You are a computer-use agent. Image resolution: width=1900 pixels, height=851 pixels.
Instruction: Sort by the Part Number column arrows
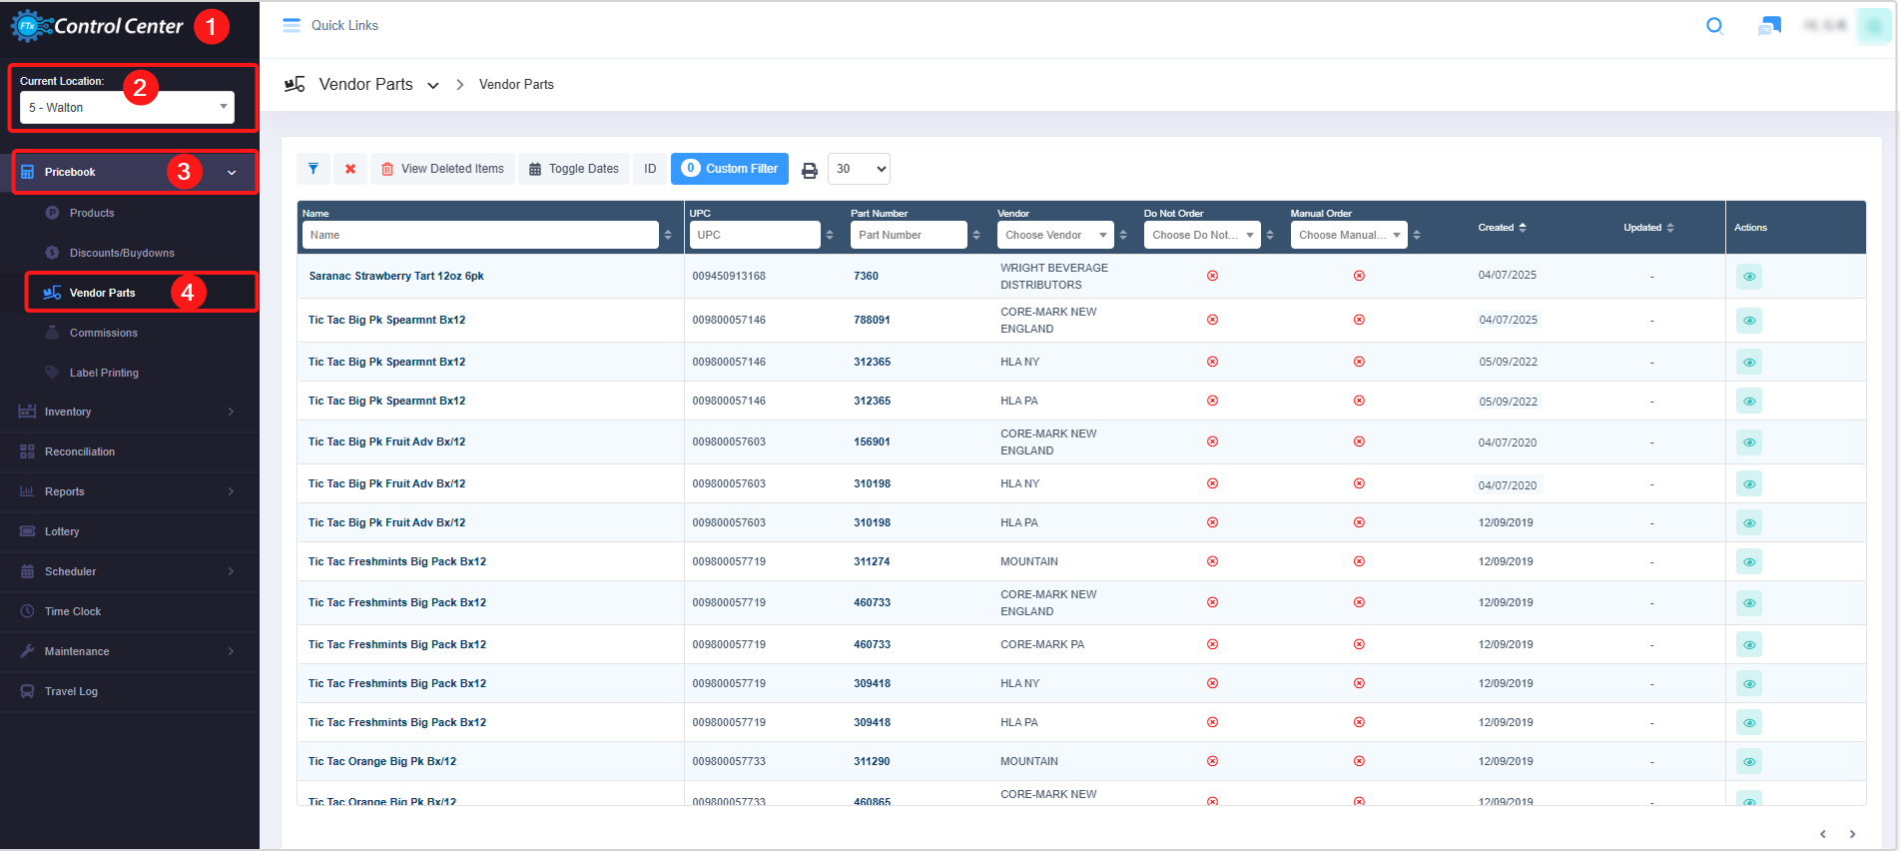[976, 235]
